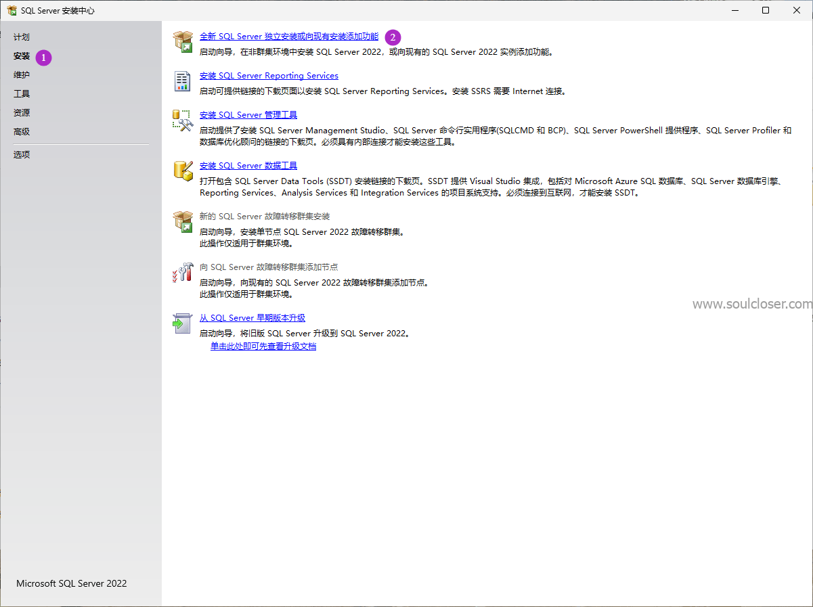Open the 计划 page in sidebar
The image size is (813, 607).
click(x=22, y=37)
